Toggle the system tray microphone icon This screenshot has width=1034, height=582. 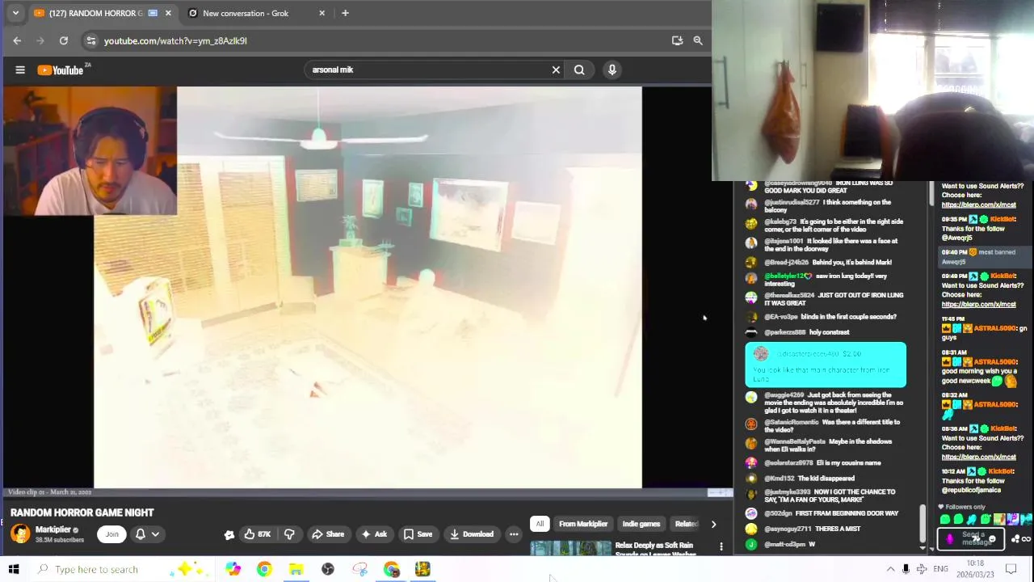[x=906, y=569]
